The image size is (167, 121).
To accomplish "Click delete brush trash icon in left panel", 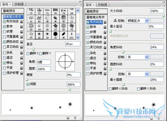I will click(x=75, y=118).
